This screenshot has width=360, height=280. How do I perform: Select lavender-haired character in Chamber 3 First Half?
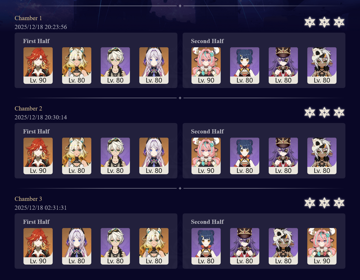[77, 246]
